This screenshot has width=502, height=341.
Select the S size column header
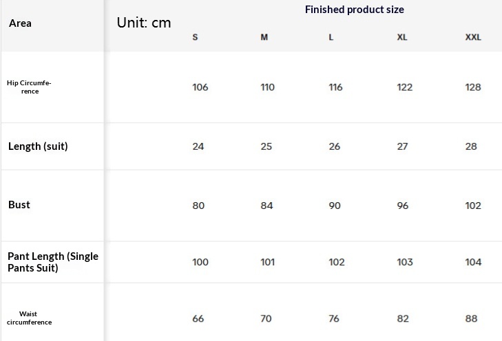coord(195,37)
